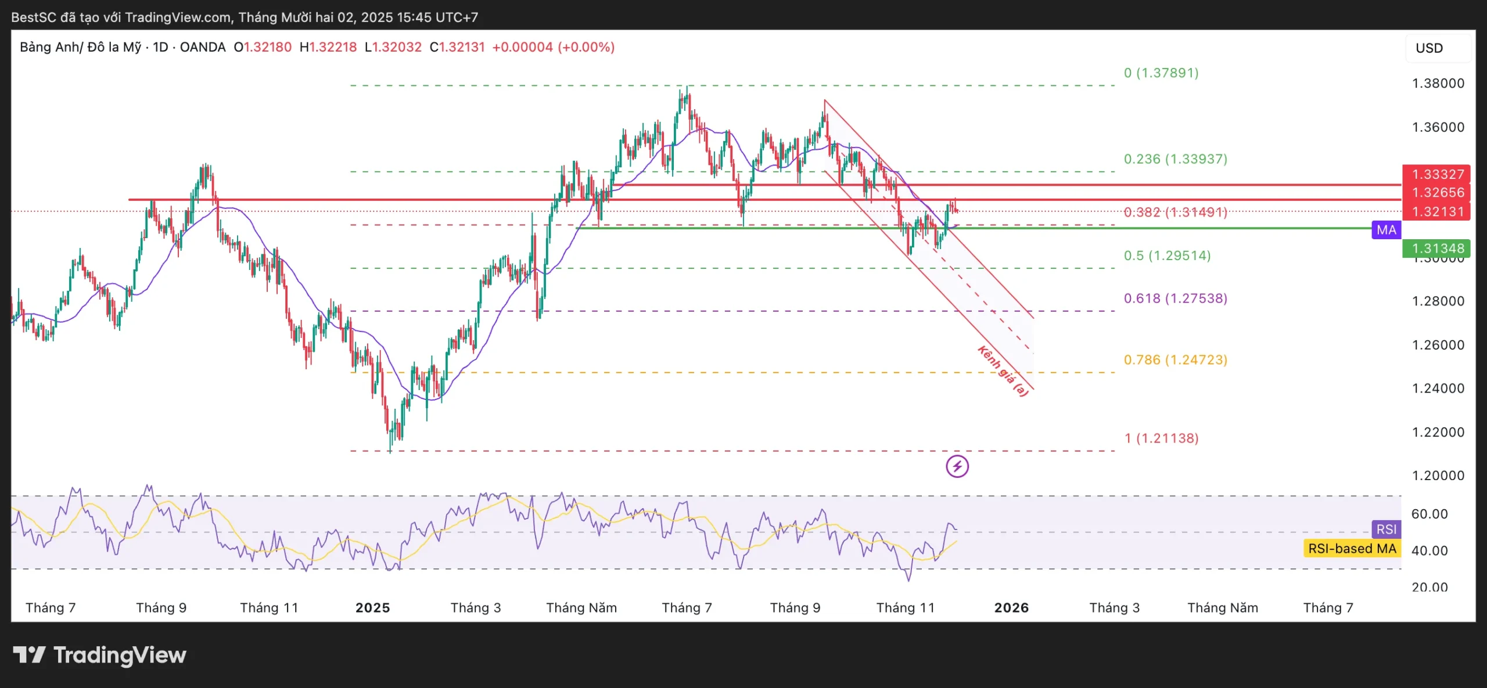Select the Kênh giá (a) channel label
The width and height of the screenshot is (1487, 688).
[1003, 371]
